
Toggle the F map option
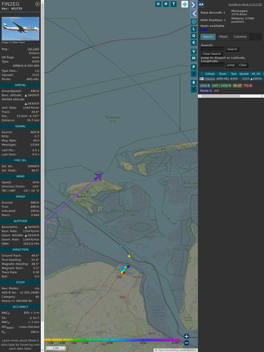(194, 90)
